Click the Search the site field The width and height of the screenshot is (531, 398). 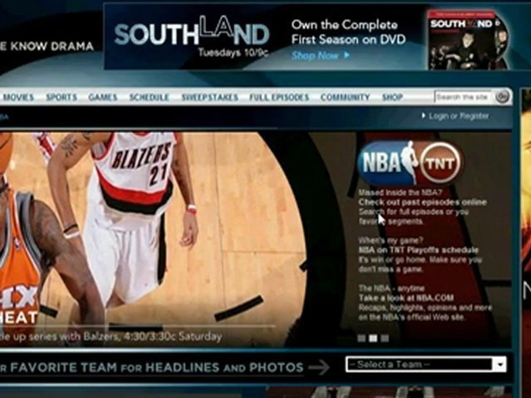pos(463,97)
